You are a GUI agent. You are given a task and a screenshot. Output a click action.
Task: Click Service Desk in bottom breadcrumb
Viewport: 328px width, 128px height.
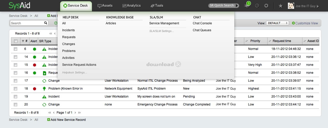coord(18,120)
